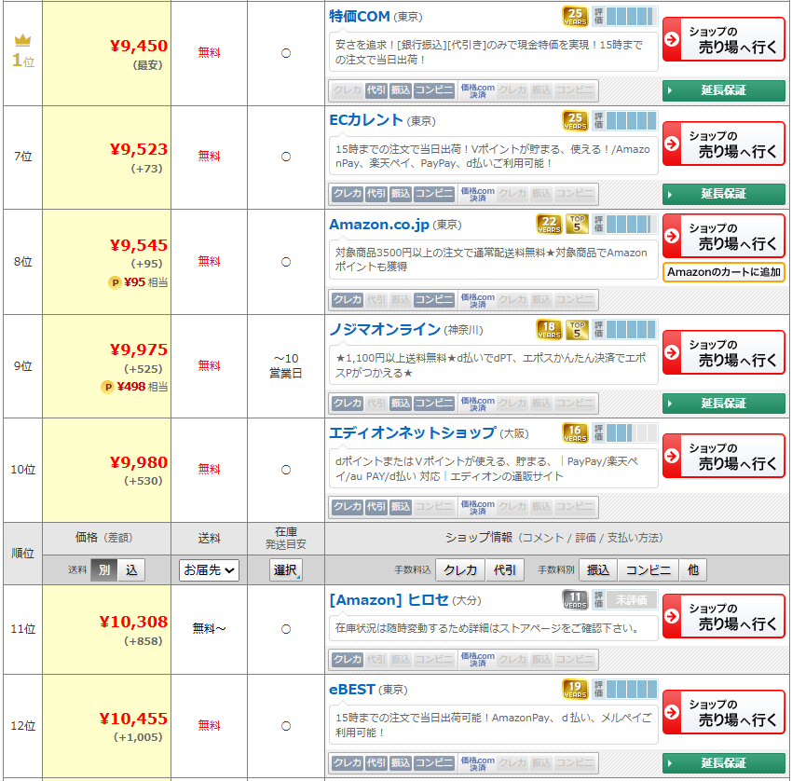Click the ¥10,455 price for eBEST

click(133, 719)
